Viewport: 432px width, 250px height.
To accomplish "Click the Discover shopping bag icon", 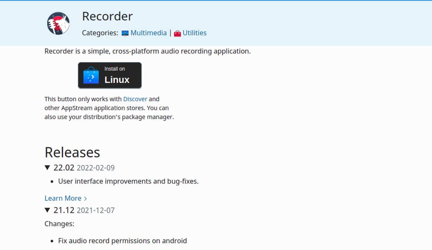I will [x=91, y=75].
